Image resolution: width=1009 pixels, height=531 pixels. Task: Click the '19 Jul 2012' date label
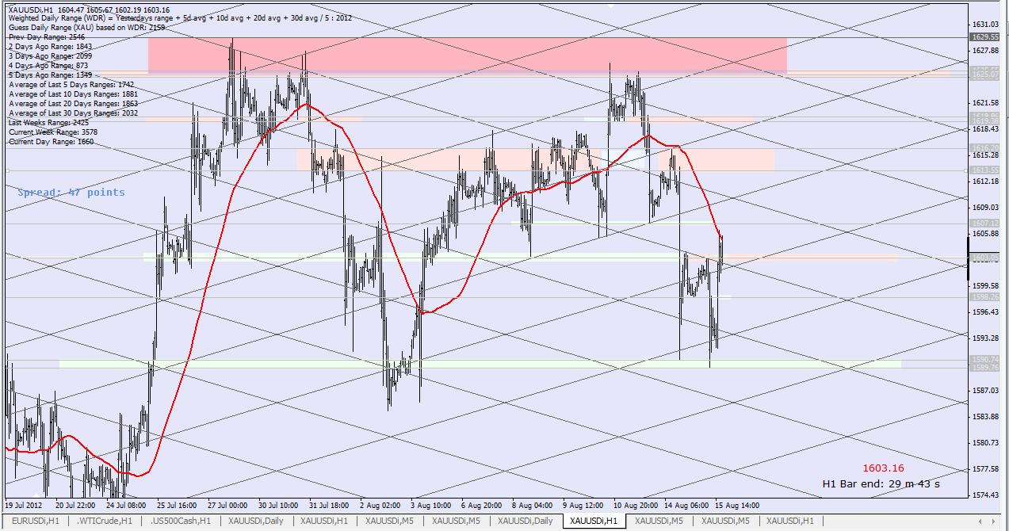(x=24, y=505)
